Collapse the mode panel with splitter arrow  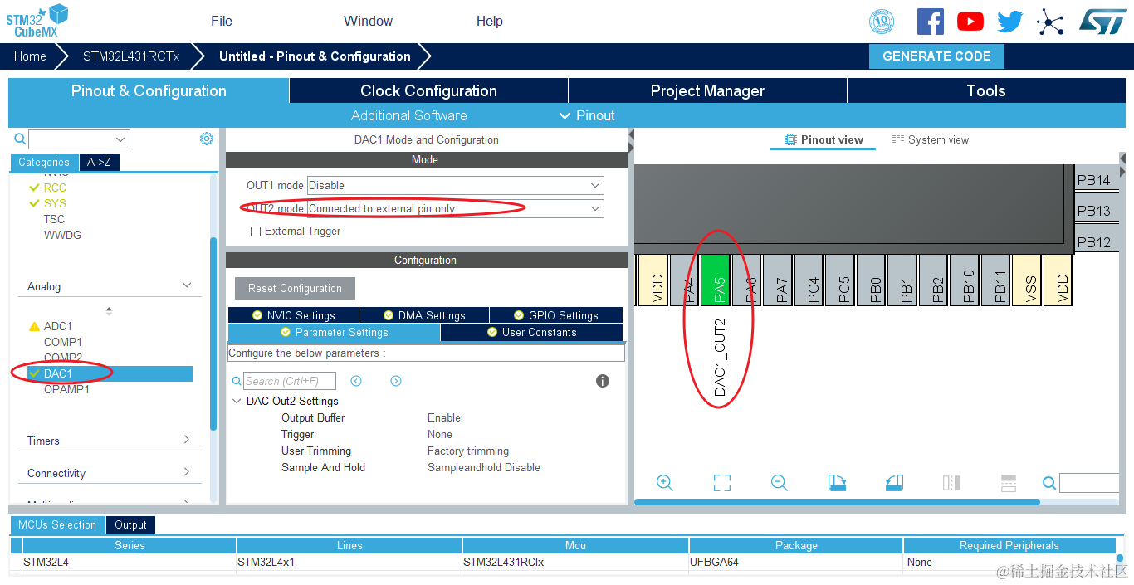[x=631, y=134]
